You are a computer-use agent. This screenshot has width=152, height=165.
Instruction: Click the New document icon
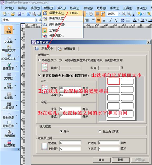click(x=5, y=14)
